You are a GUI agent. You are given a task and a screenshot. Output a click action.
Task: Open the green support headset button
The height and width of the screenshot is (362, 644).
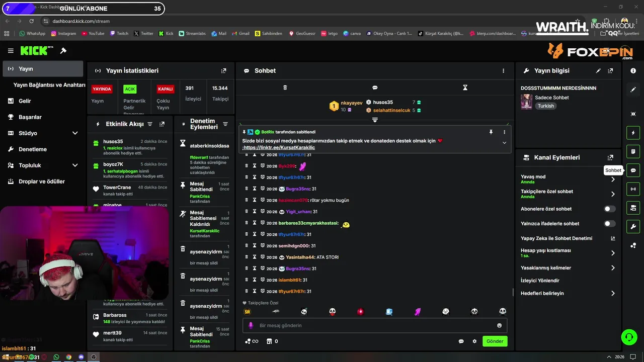pyautogui.click(x=629, y=337)
